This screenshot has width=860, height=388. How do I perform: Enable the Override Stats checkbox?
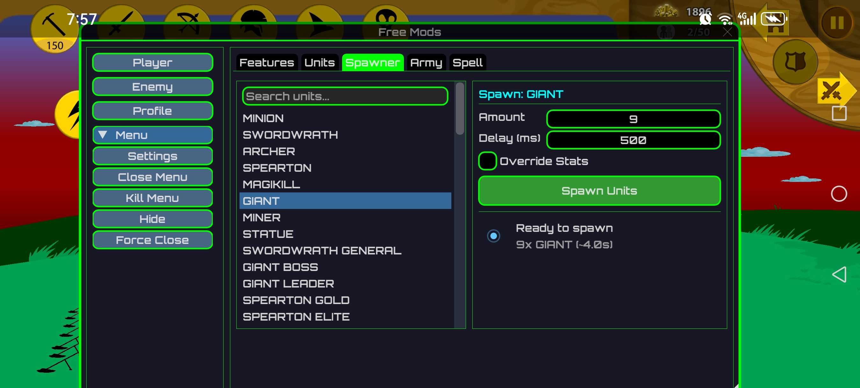tap(487, 161)
